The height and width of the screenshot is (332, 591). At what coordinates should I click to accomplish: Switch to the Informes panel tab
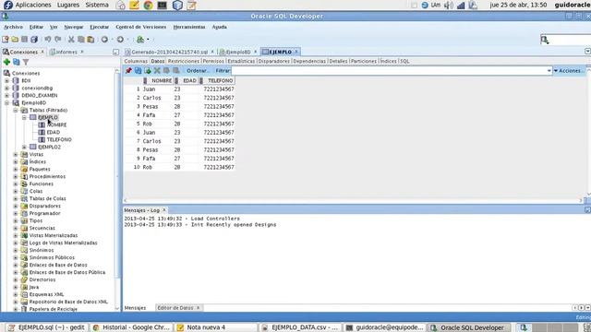click(66, 52)
